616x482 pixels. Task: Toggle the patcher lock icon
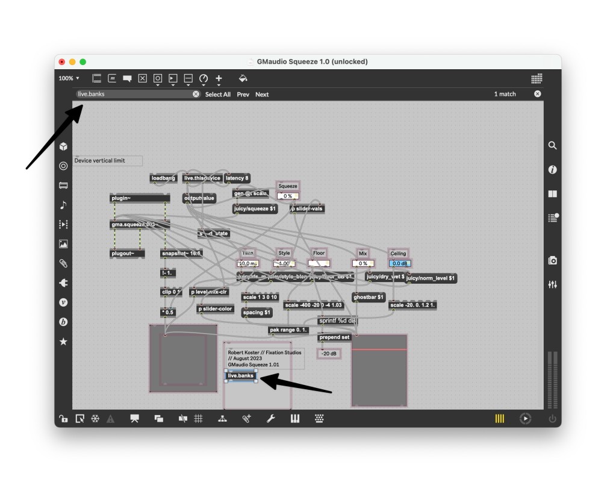63,419
